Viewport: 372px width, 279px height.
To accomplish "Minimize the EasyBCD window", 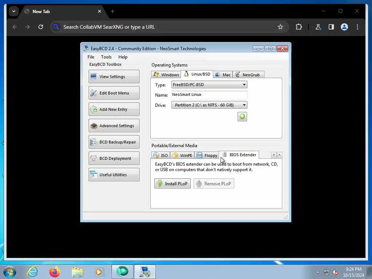I will pyautogui.click(x=258, y=48).
